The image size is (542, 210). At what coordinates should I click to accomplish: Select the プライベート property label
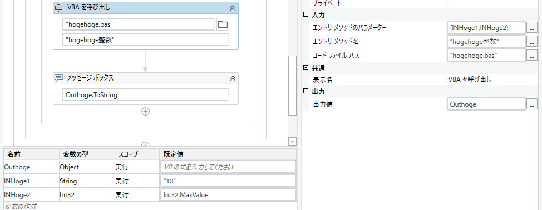[x=327, y=3]
